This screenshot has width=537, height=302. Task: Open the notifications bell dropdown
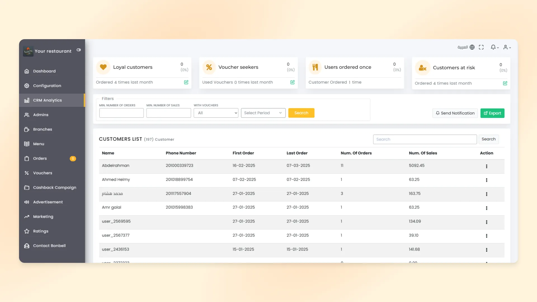[x=494, y=47]
